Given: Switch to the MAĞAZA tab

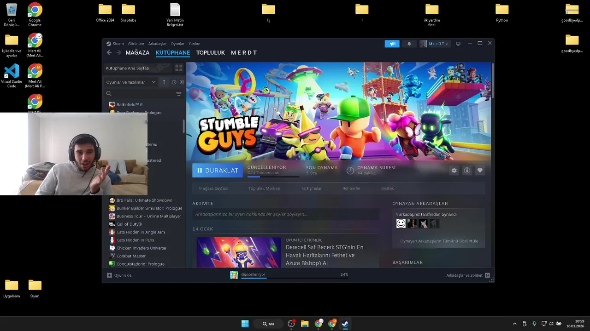Looking at the screenshot, I should click(x=137, y=52).
